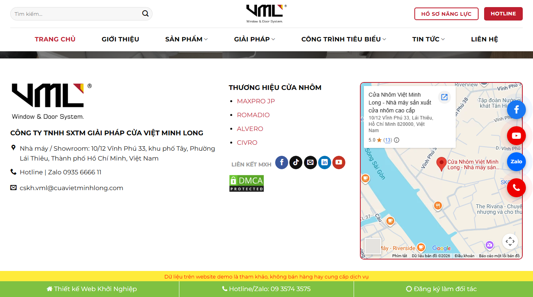The height and width of the screenshot is (297, 533).
Task: Open the CIVRO brand link
Action: click(x=247, y=142)
